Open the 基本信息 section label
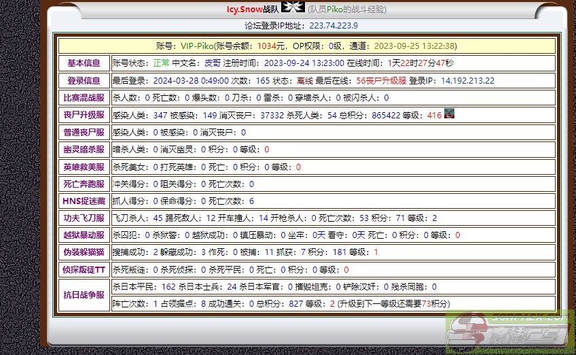 pos(84,63)
